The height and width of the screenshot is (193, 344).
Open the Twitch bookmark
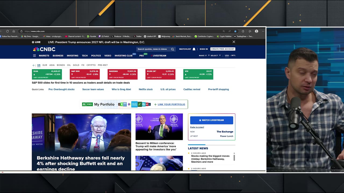coord(104,36)
